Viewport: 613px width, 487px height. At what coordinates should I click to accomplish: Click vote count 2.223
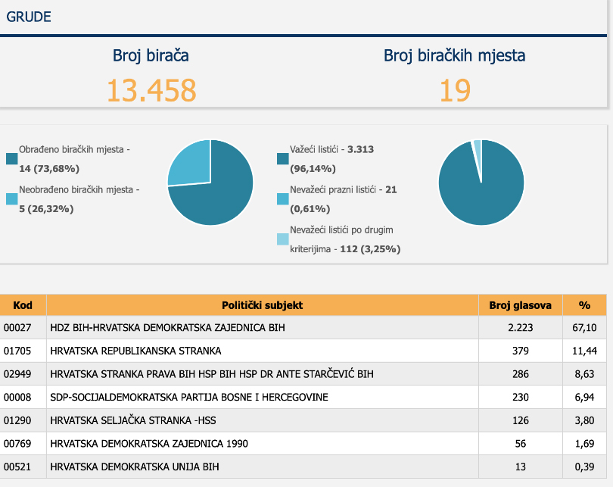pos(521,328)
